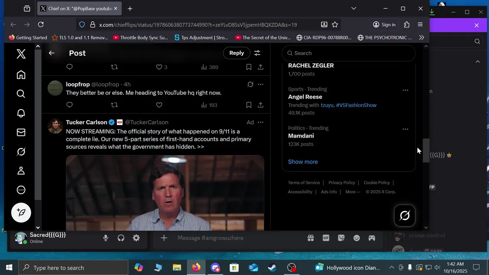Open Privacy Policy link
Screen dimensions: 489x275
tap(342, 183)
